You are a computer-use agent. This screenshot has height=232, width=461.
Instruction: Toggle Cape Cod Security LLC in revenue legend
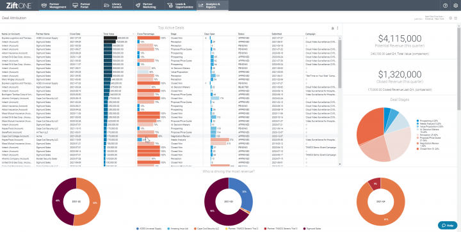pyautogui.click(x=206, y=228)
